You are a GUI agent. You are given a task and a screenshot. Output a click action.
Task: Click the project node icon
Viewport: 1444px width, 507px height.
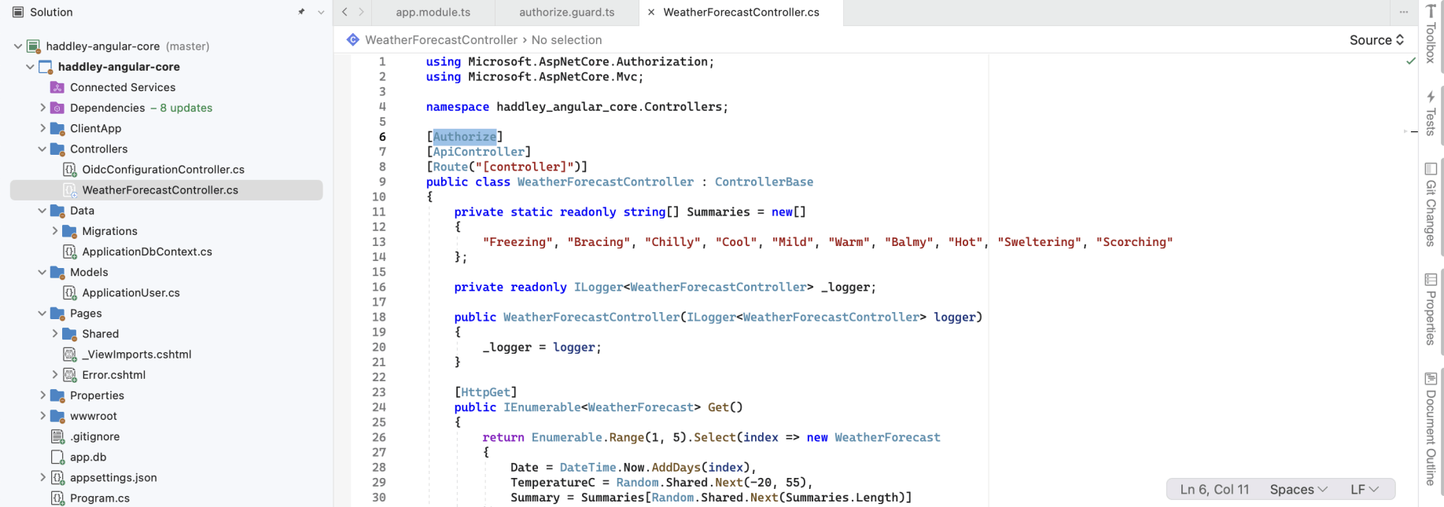click(x=46, y=67)
